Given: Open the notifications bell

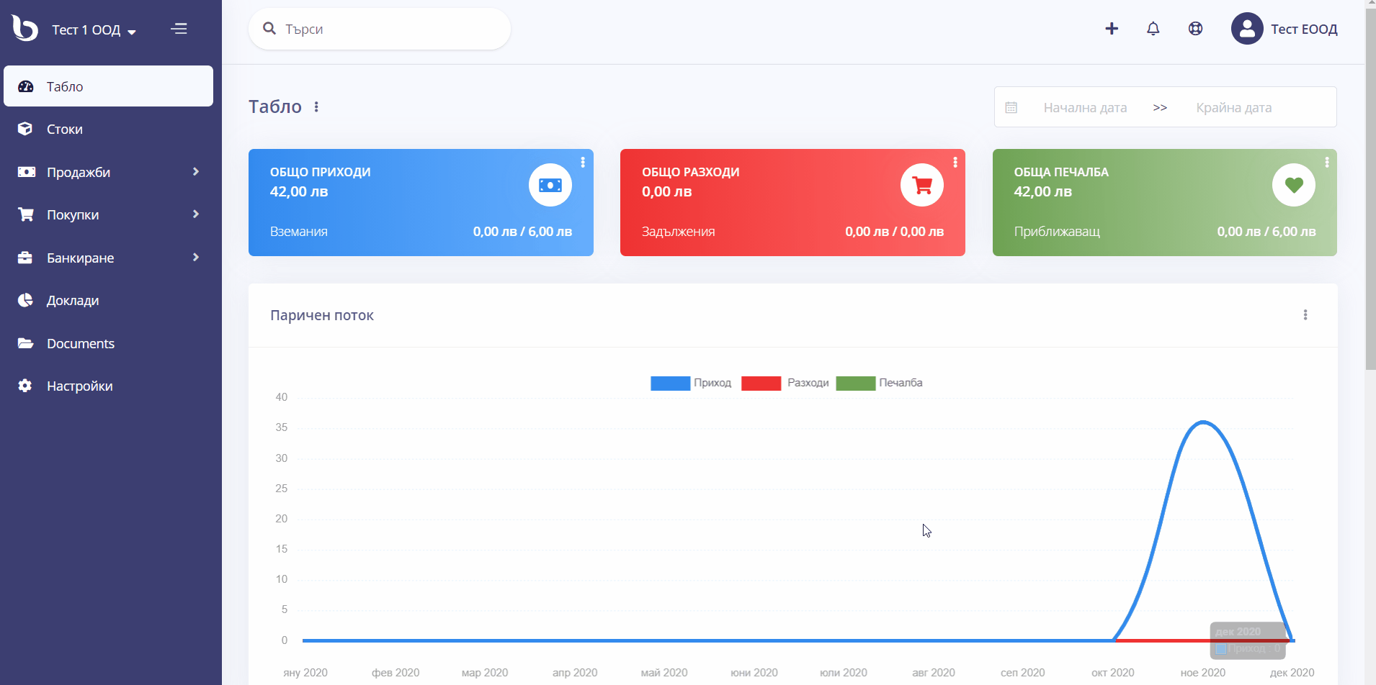Looking at the screenshot, I should [x=1153, y=29].
